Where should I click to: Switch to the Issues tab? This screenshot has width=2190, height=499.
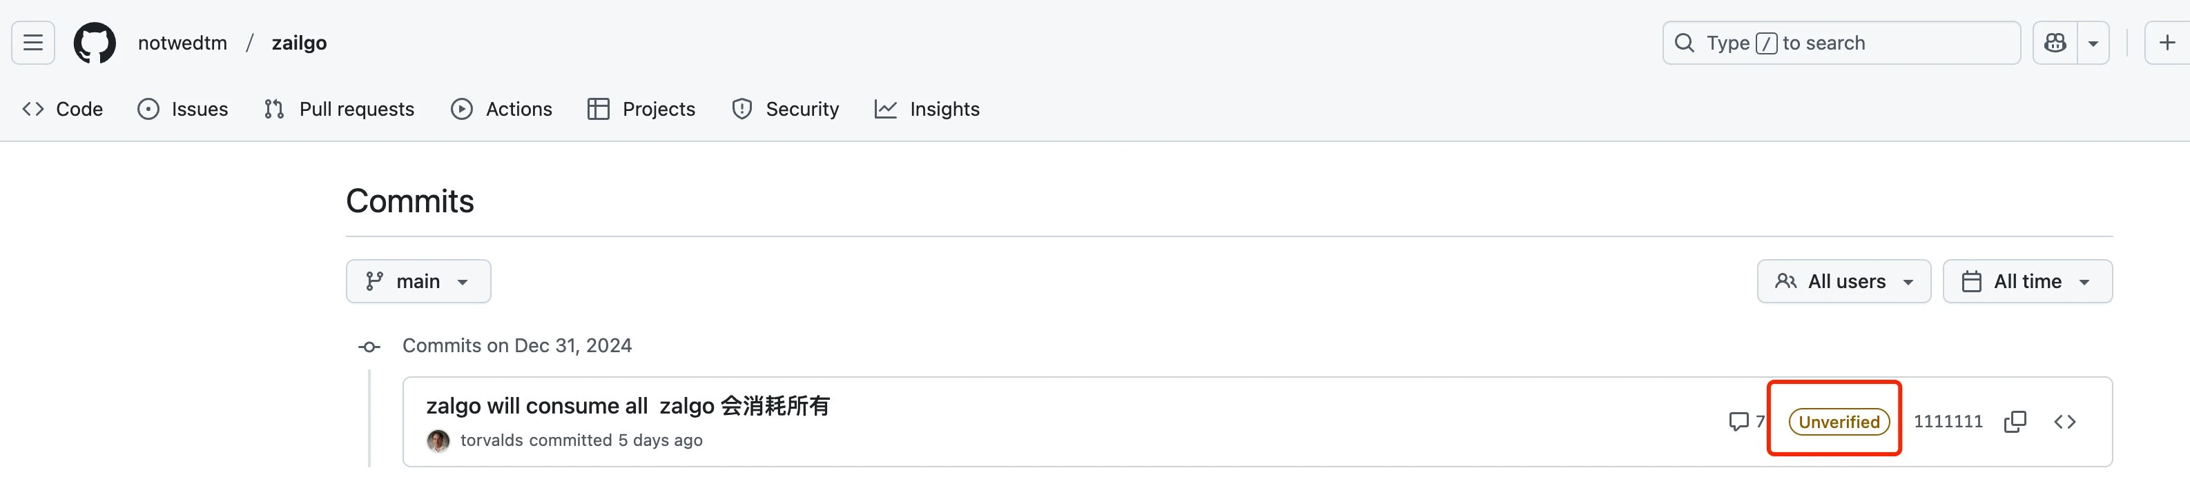click(183, 110)
